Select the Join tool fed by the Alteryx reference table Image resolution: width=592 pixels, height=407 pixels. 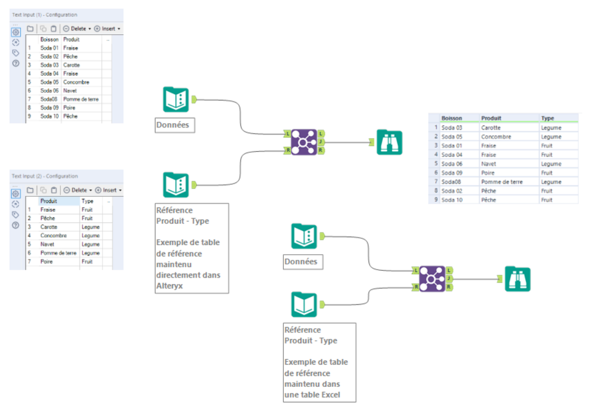304,142
